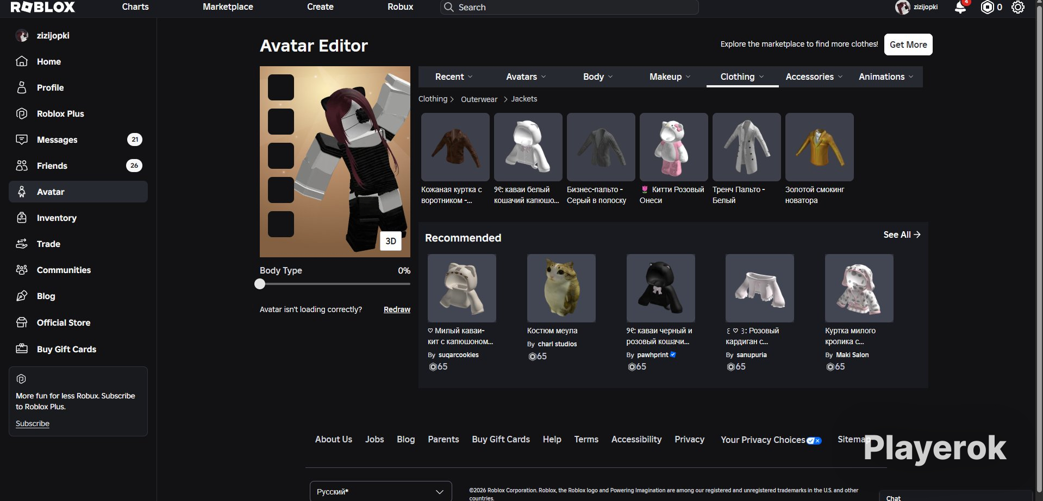Open Robux in the top navigation
Screen dimensions: 1043x501
[x=401, y=7]
